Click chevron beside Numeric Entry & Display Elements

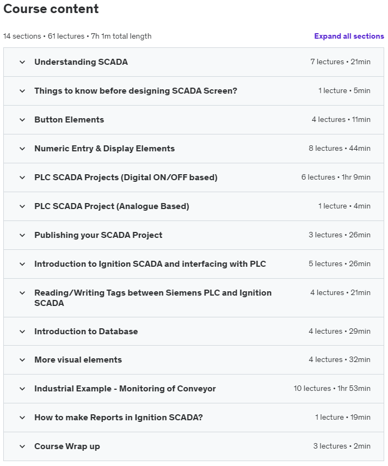click(x=22, y=149)
